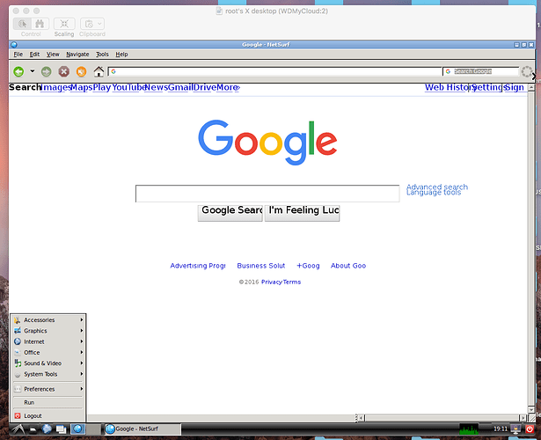The height and width of the screenshot is (440, 541).
Task: Click the show desktop windows icon
Action: pos(61,429)
